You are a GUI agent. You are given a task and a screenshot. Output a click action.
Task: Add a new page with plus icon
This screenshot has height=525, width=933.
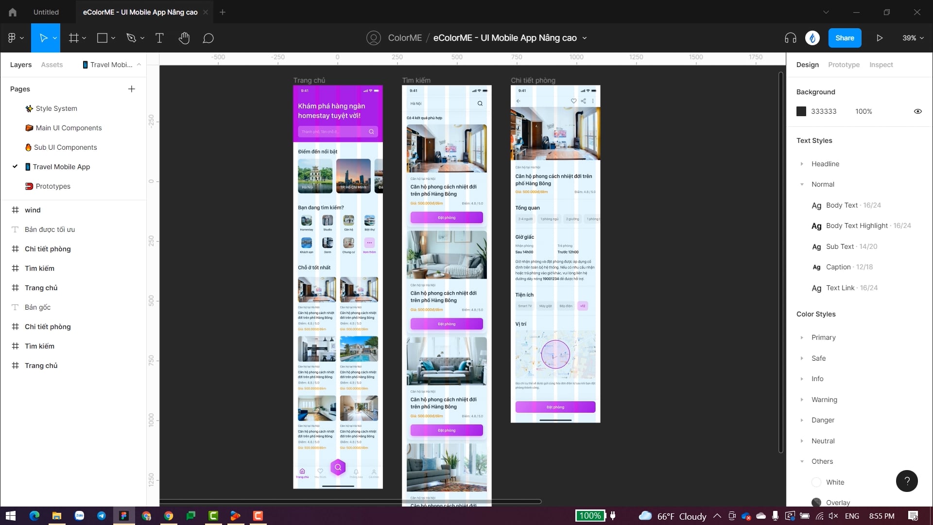tap(131, 89)
